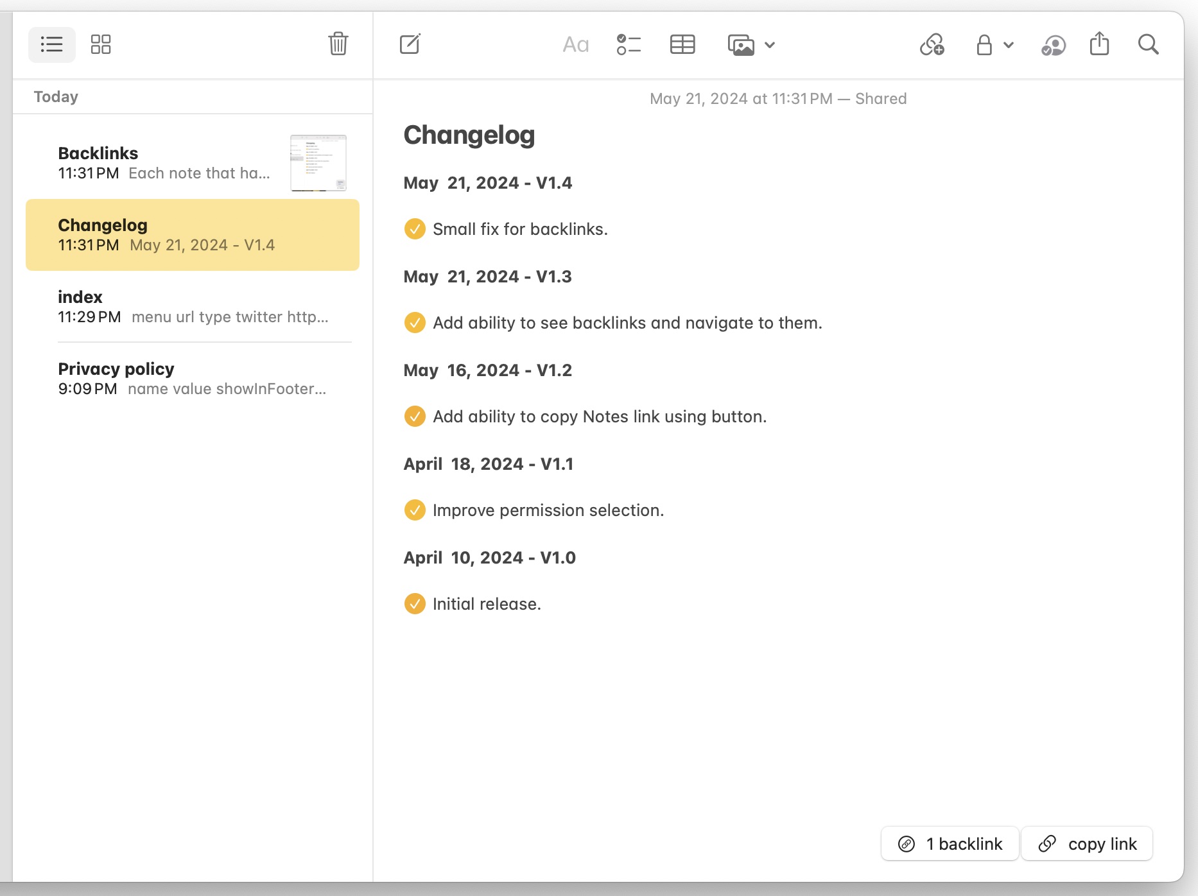Click the text 'Improve permission selection.'
This screenshot has height=896, width=1198.
point(549,510)
